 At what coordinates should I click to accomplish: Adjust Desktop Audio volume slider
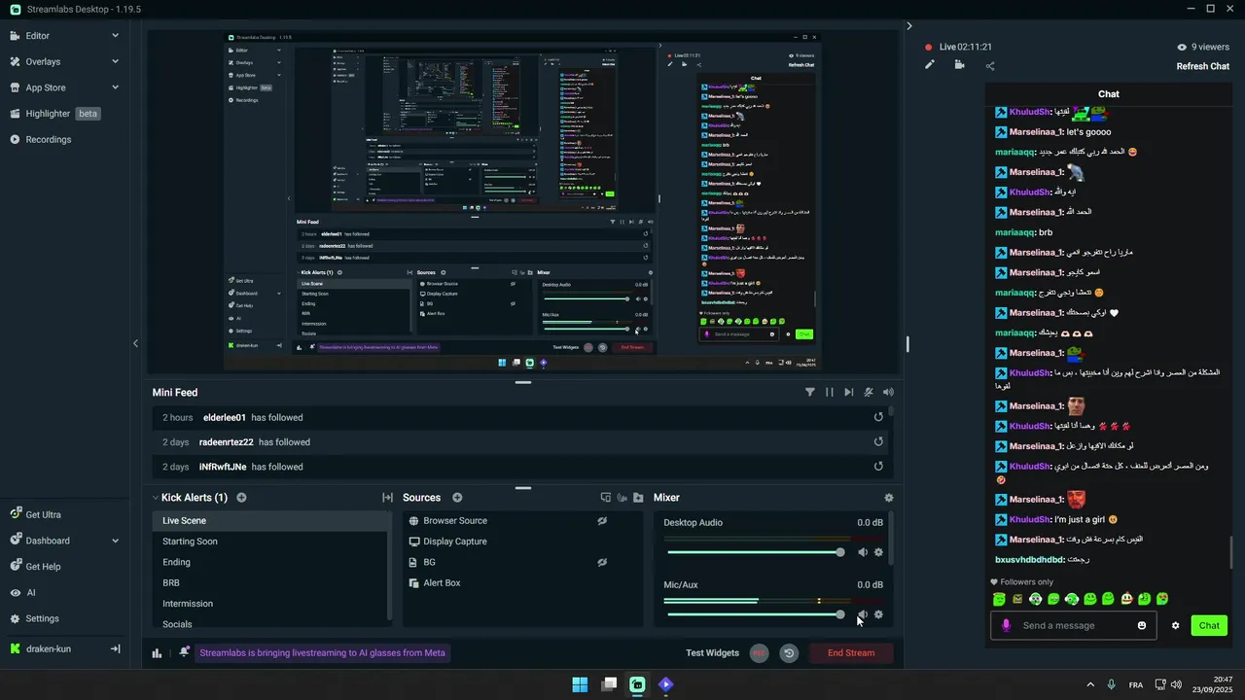[x=755, y=552]
